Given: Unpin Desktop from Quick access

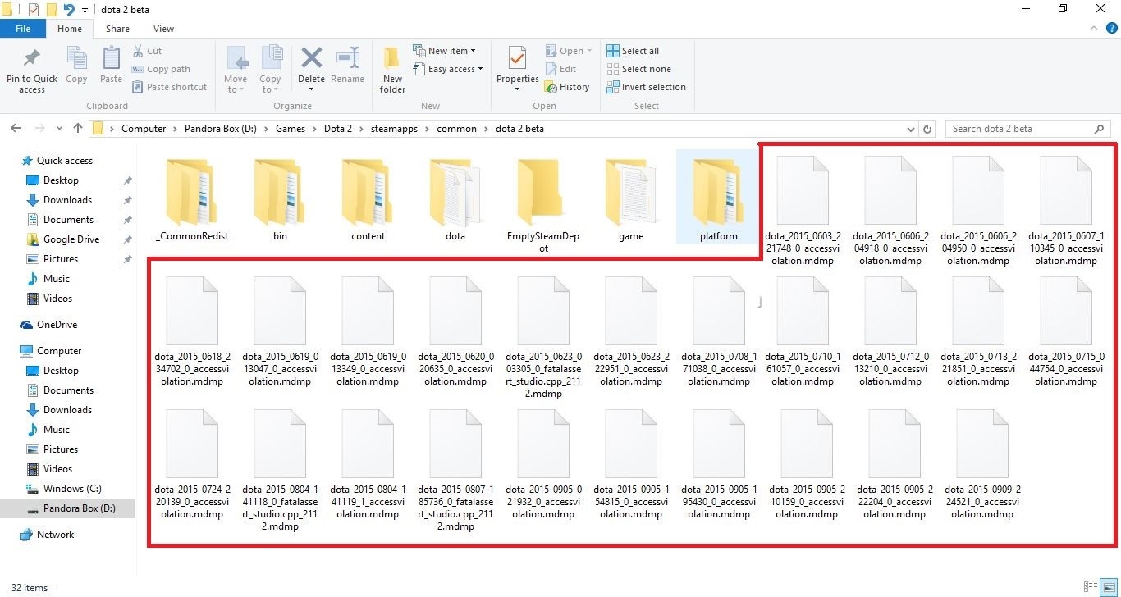Looking at the screenshot, I should [127, 180].
